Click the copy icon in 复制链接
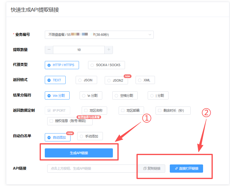The width and height of the screenshot is (230, 186). [x=145, y=168]
